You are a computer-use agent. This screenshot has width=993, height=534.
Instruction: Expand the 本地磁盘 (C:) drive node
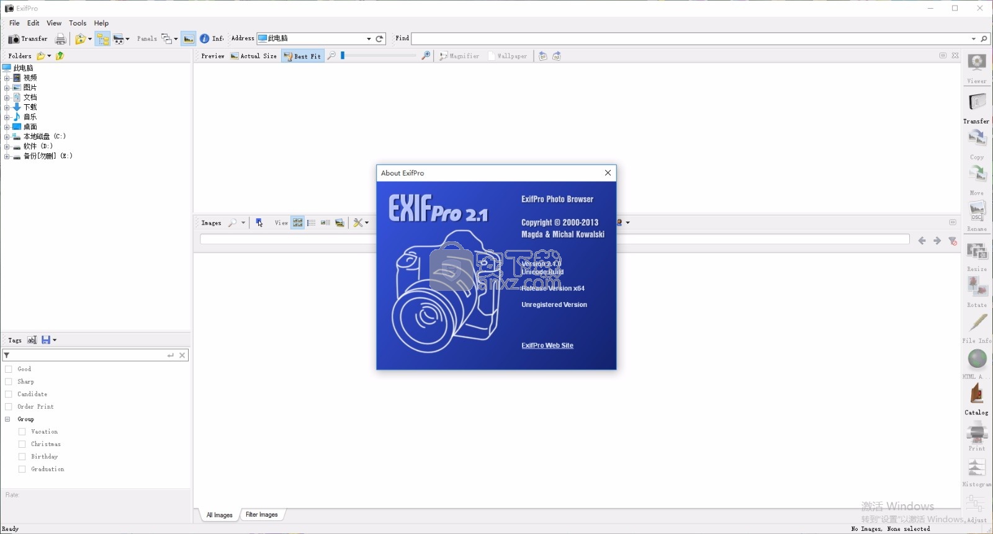[7, 137]
